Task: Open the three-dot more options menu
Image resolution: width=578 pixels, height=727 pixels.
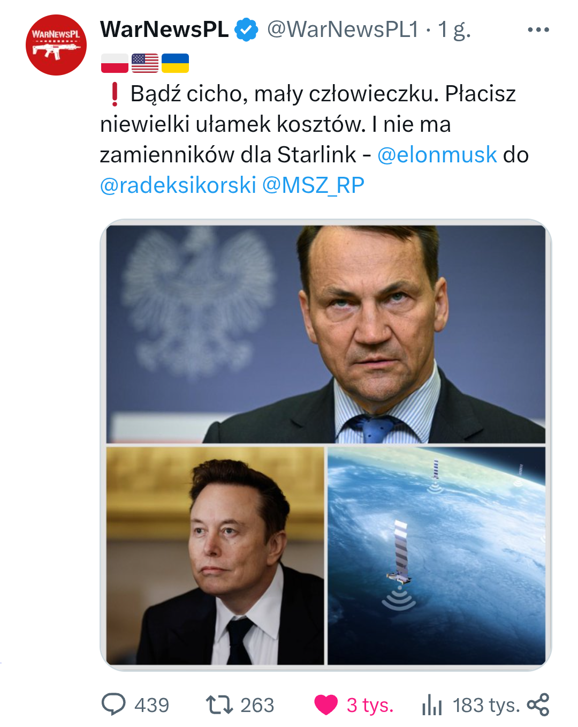Action: point(538,30)
